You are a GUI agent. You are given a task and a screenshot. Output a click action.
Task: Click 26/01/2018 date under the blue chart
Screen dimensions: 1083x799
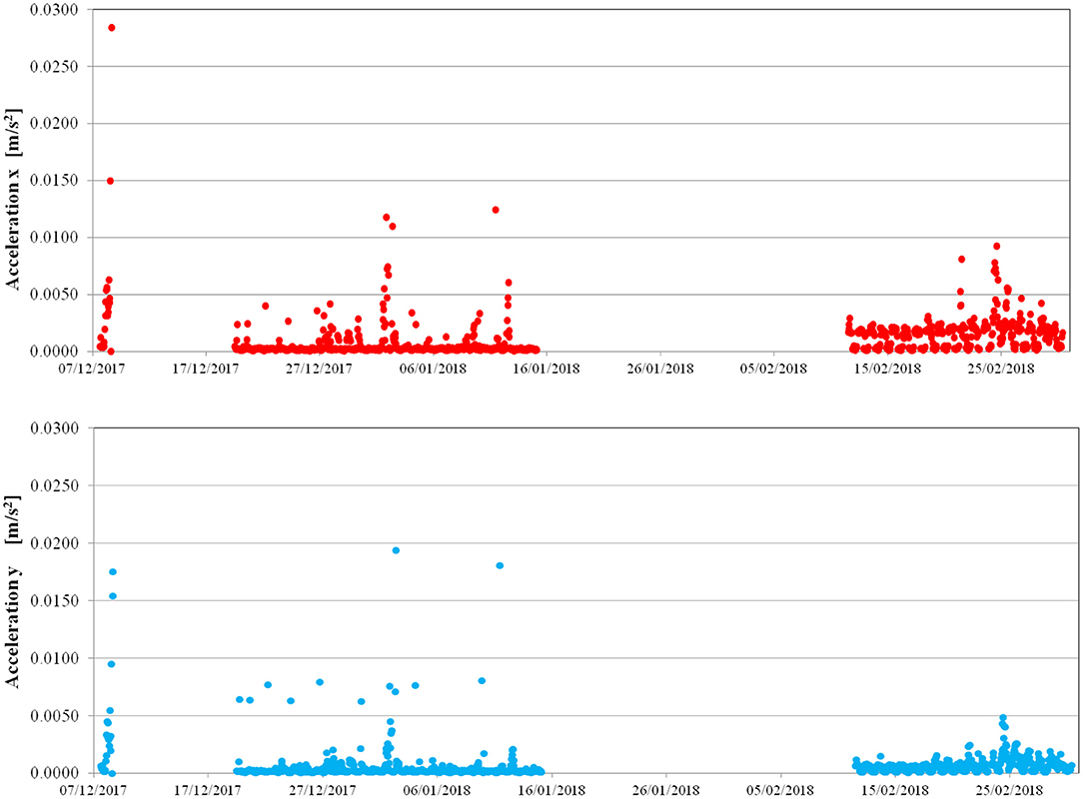coord(665,790)
